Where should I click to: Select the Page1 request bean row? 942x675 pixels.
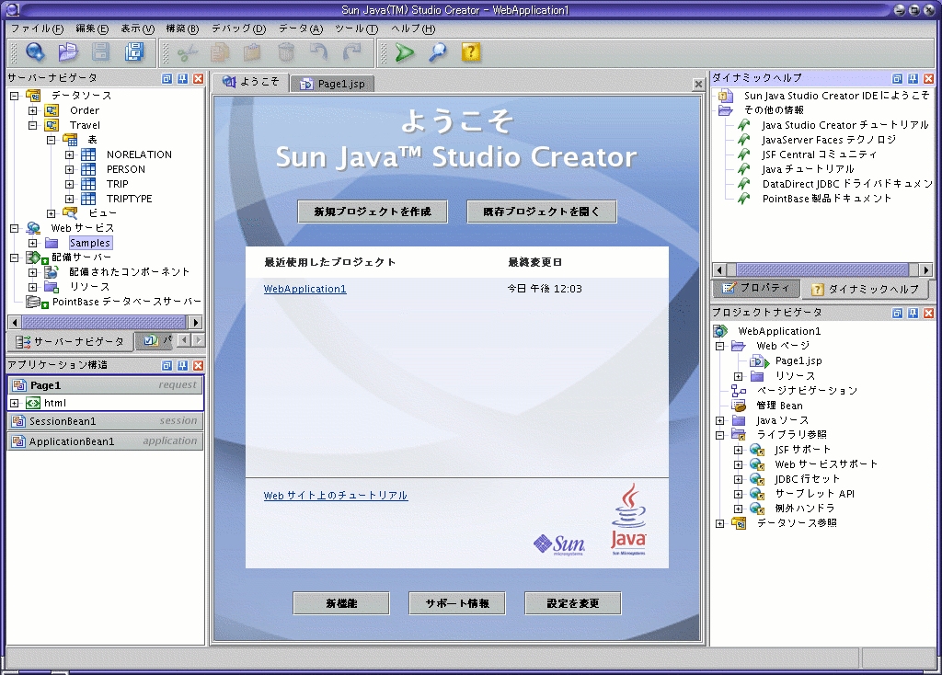tap(106, 385)
